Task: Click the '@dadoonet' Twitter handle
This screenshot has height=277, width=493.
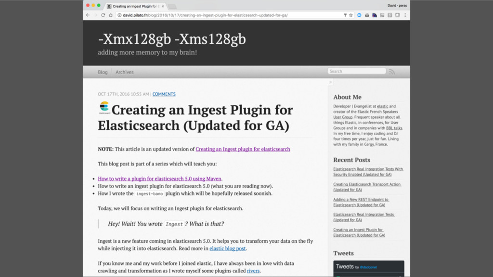Action: pyautogui.click(x=368, y=267)
